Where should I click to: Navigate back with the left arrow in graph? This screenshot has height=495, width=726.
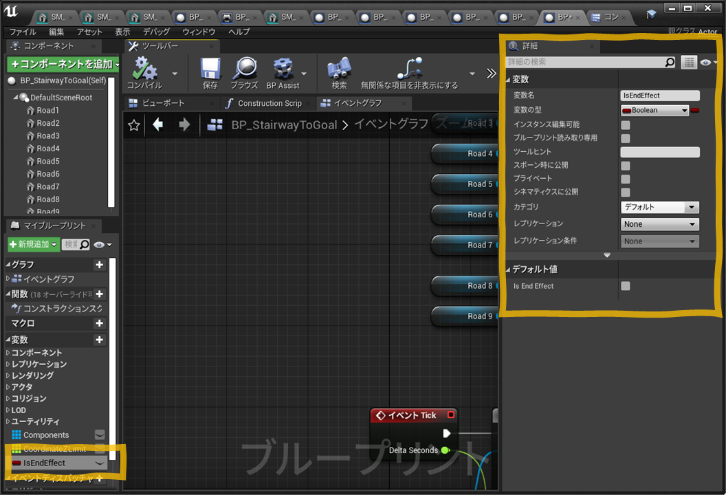tap(158, 124)
